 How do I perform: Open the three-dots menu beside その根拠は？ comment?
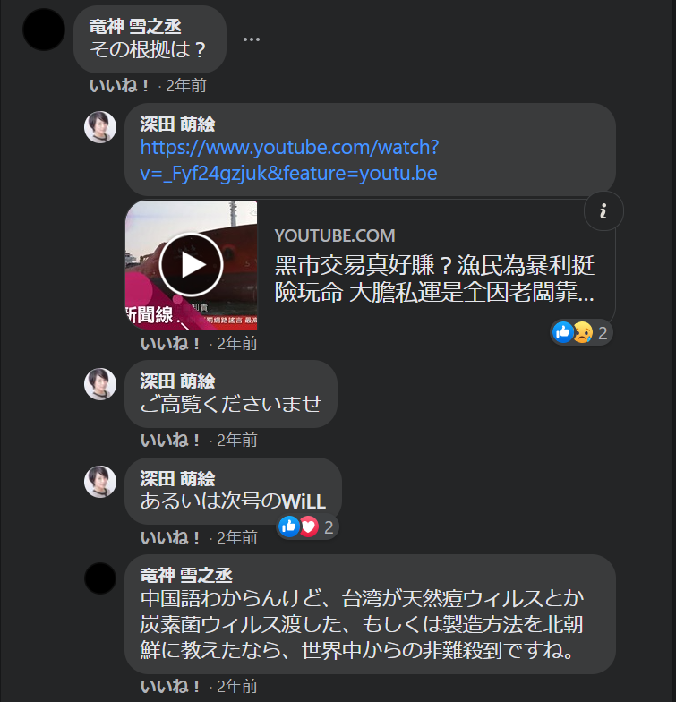point(251,39)
